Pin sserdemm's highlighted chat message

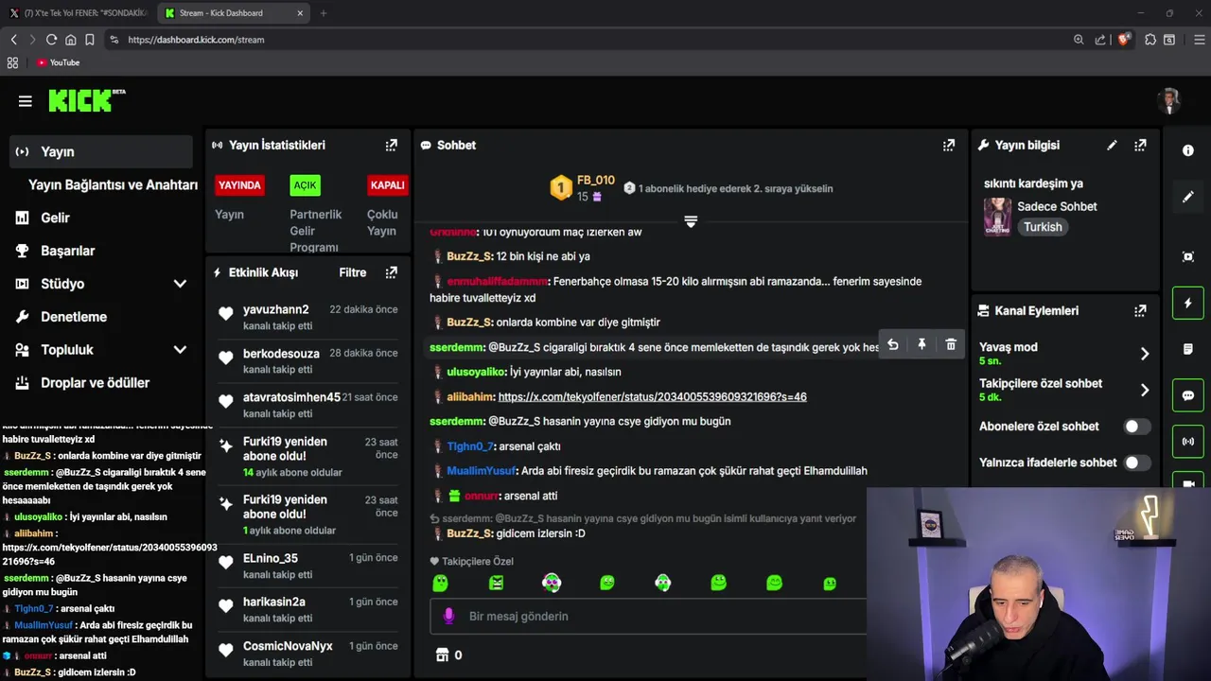coord(921,345)
